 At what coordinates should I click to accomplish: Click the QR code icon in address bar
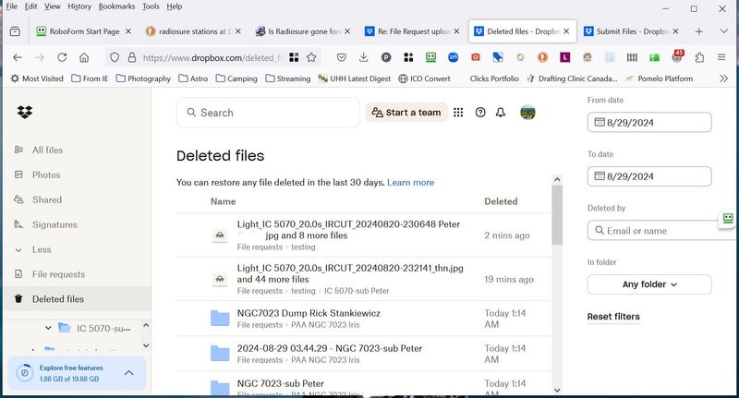[294, 57]
